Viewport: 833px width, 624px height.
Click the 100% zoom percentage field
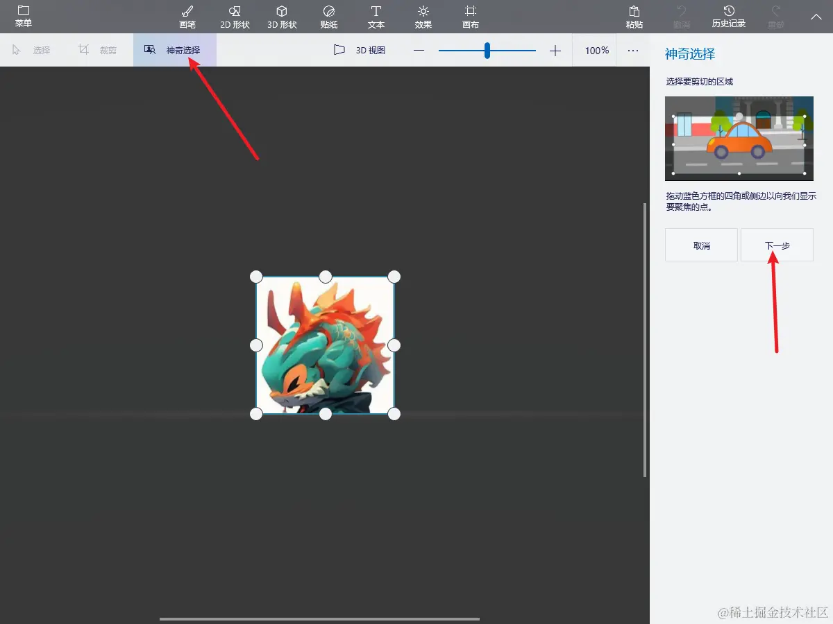tap(596, 50)
